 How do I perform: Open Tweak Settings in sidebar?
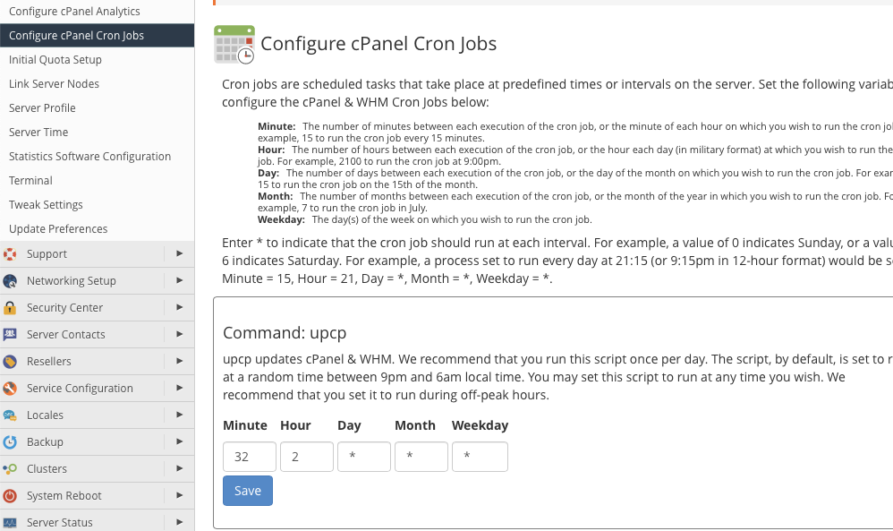[46, 205]
